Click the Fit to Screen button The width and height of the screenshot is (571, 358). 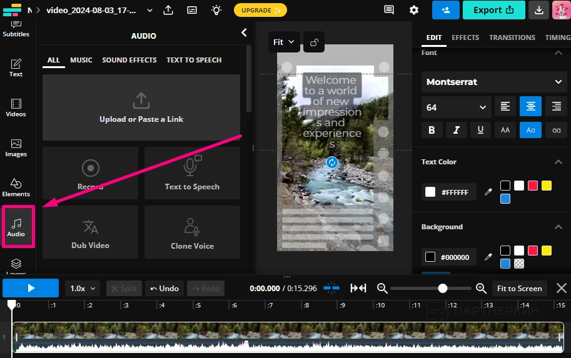click(x=519, y=289)
